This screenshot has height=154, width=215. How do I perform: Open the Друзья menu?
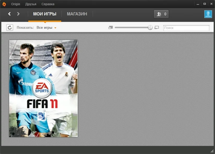(31, 4)
